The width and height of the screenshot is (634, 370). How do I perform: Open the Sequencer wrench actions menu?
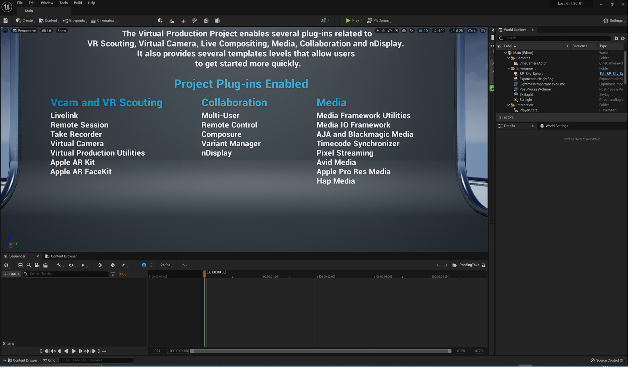[x=60, y=265]
